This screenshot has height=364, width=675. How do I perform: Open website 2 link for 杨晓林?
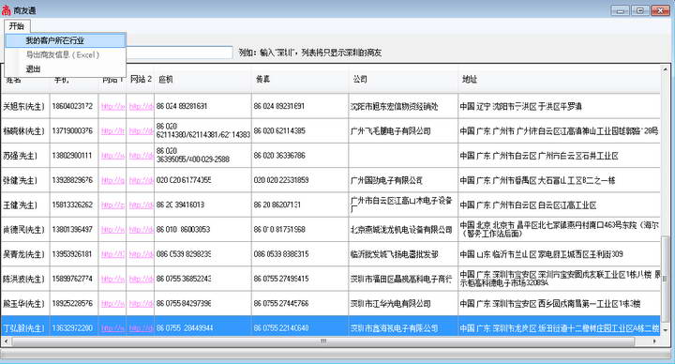[142, 131]
